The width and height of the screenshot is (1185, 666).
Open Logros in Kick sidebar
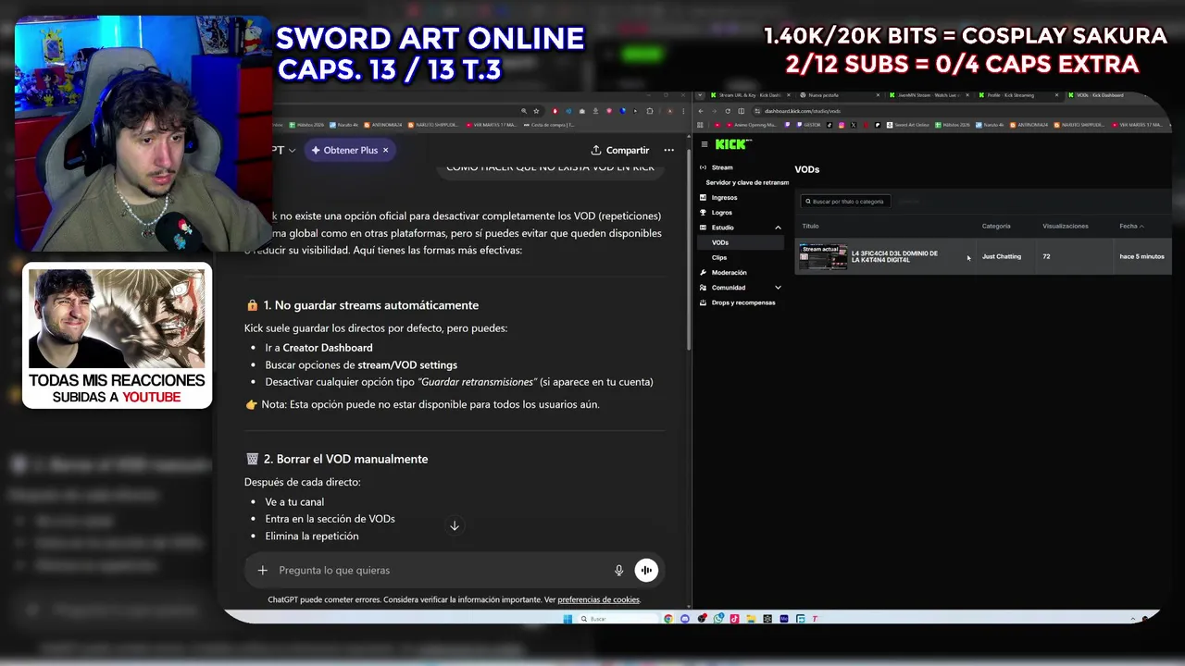point(721,212)
